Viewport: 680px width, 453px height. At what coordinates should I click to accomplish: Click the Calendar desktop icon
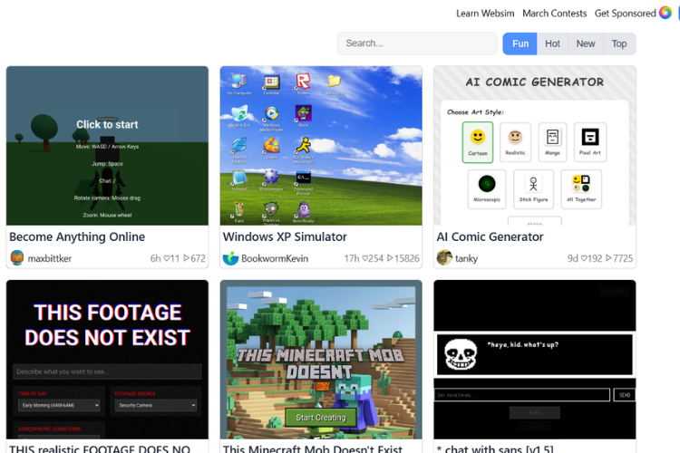271,84
